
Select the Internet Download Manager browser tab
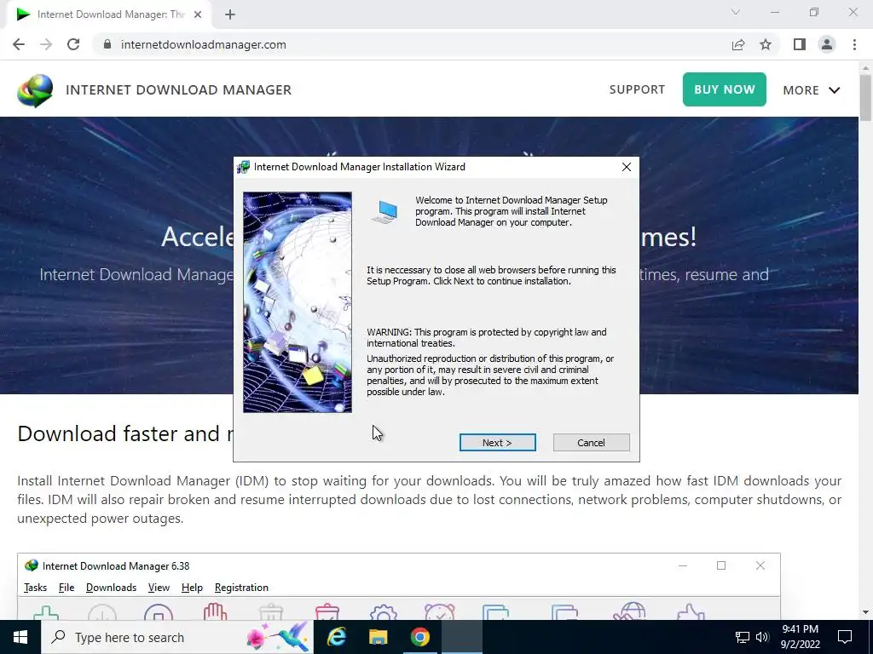[108, 14]
